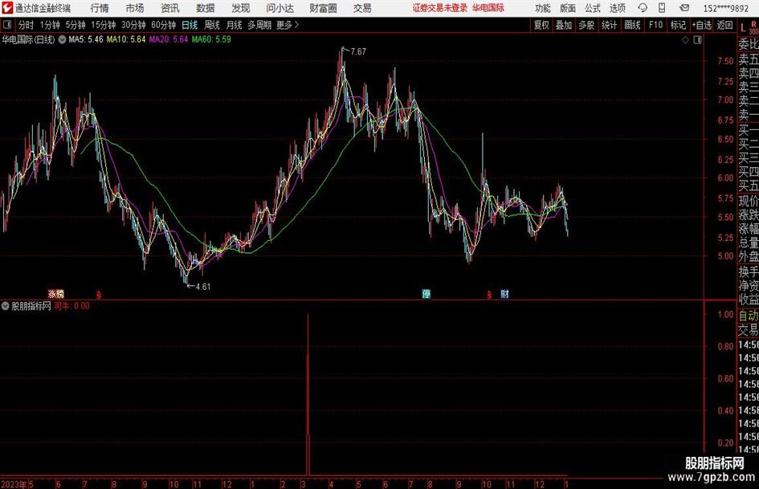Click the 4.61 low price label
Image resolution: width=759 pixels, height=489 pixels.
pyautogui.click(x=203, y=287)
